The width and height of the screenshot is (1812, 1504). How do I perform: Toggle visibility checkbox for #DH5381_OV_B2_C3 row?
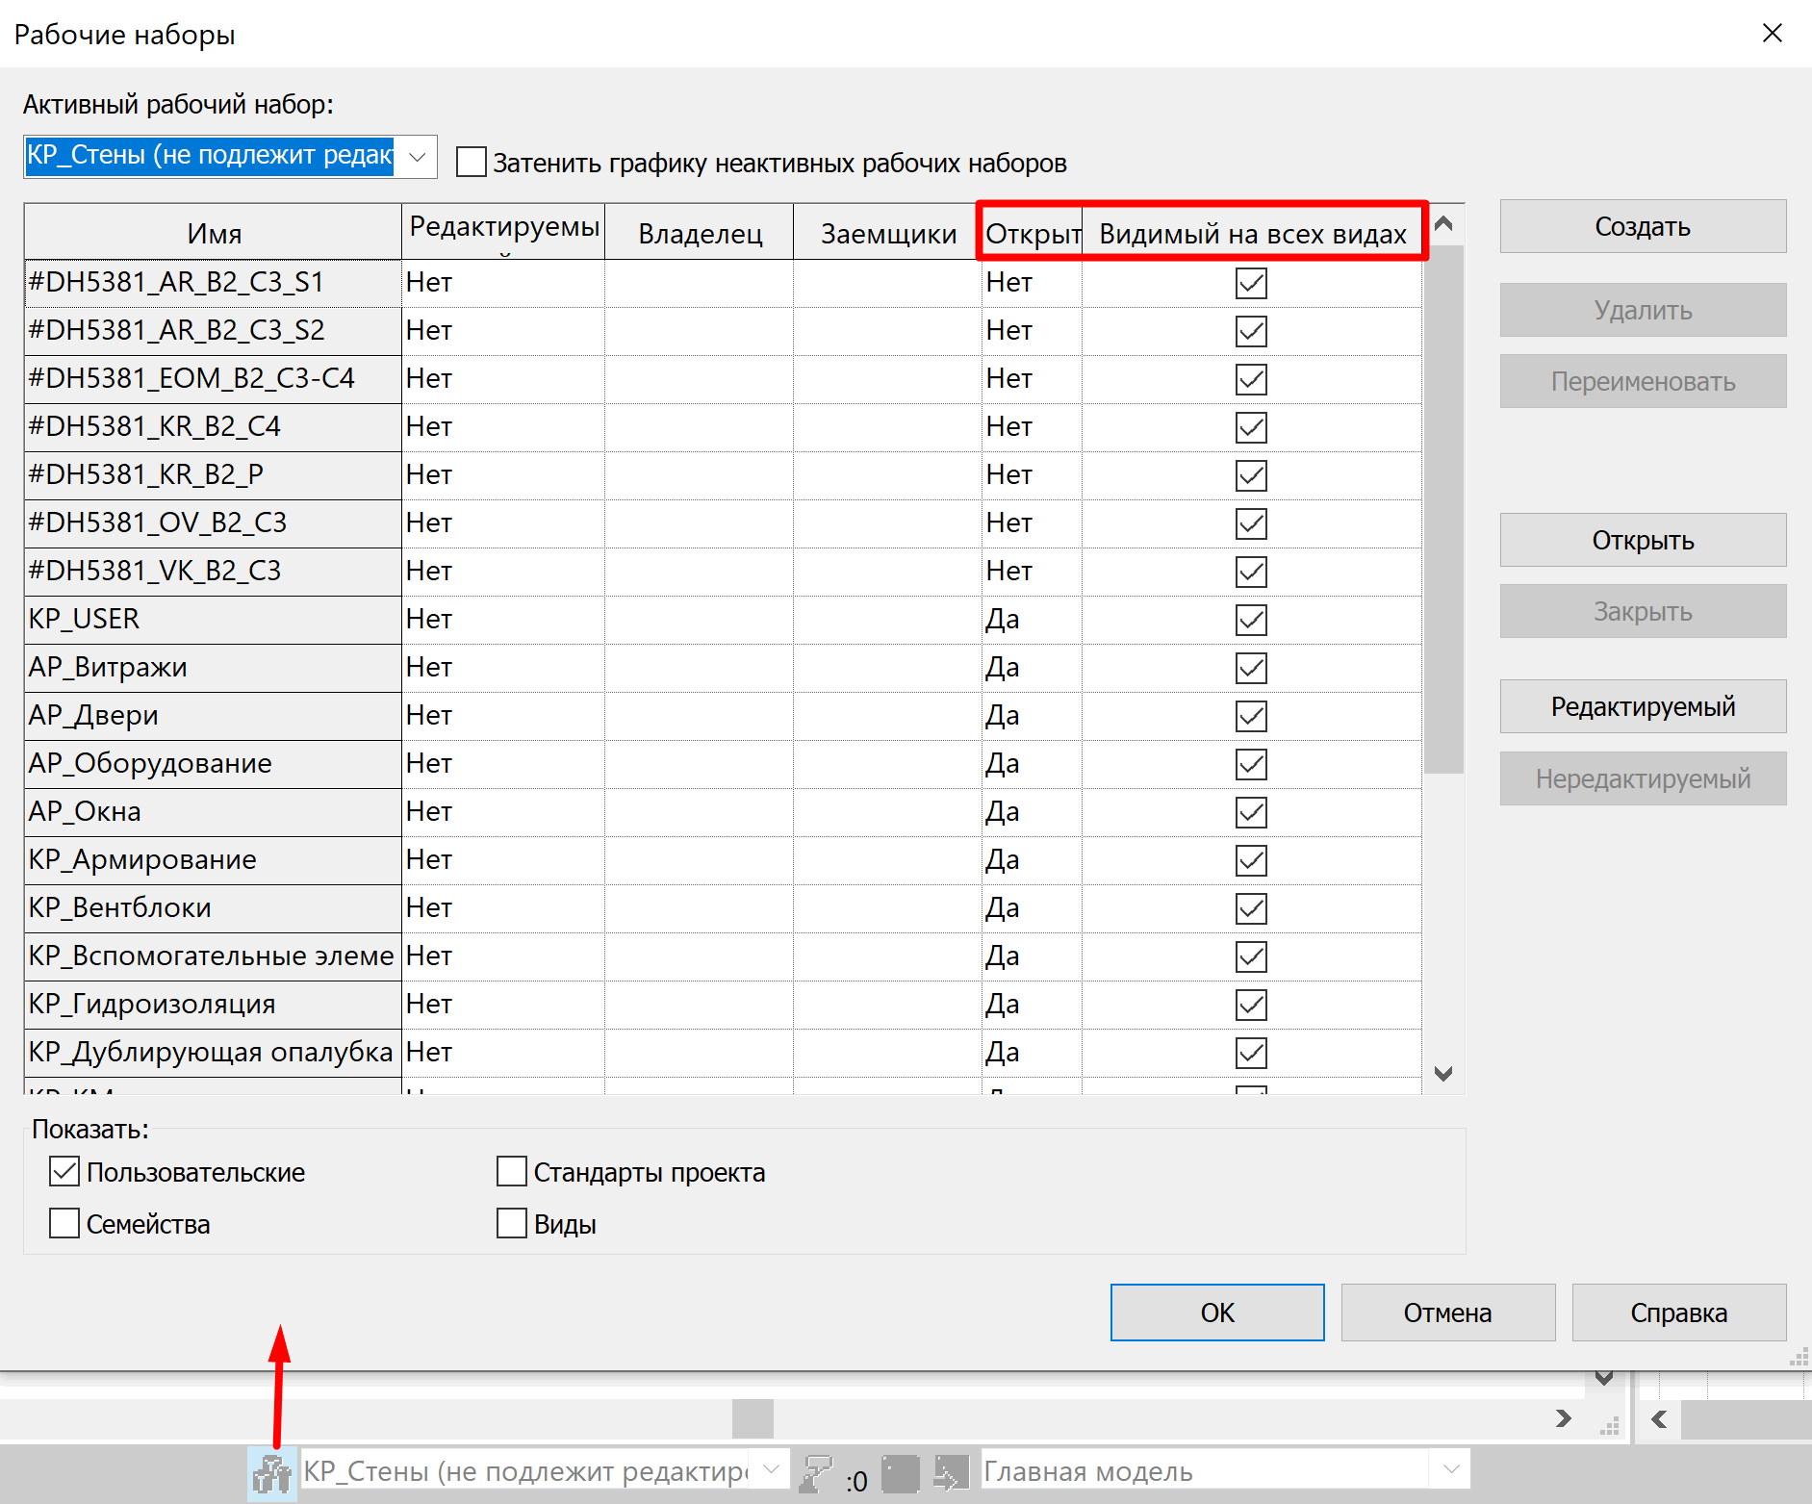(x=1251, y=523)
